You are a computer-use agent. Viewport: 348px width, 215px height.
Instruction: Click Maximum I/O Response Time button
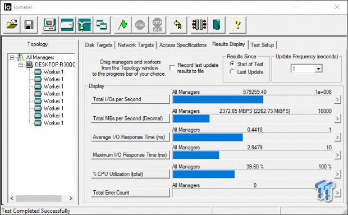(x=130, y=155)
